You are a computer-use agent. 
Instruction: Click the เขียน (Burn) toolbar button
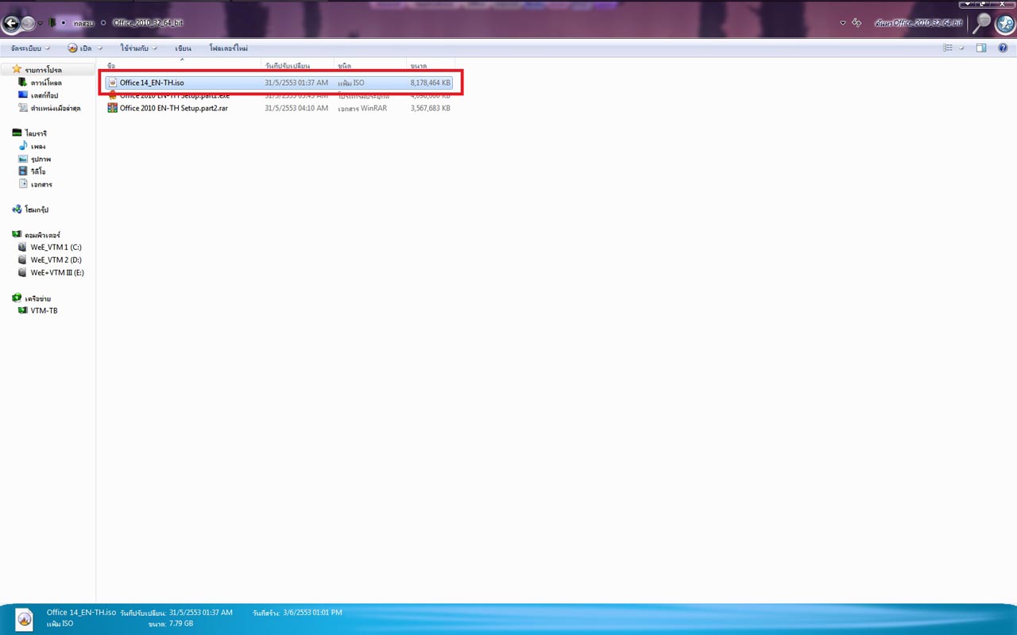[x=184, y=48]
